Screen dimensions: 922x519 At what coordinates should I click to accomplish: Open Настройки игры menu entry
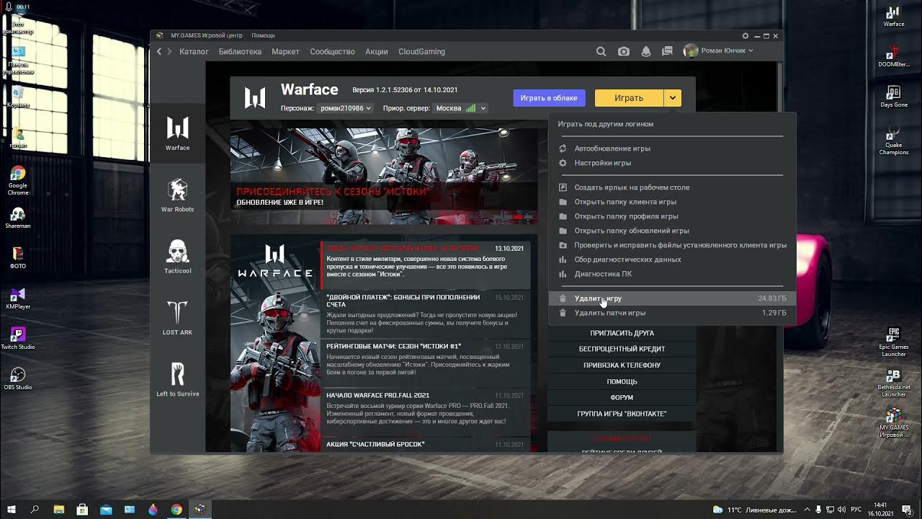(671, 163)
